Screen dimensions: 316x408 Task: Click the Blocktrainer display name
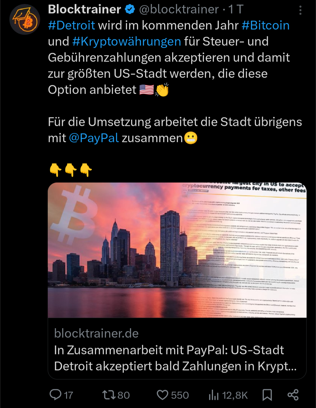point(85,9)
